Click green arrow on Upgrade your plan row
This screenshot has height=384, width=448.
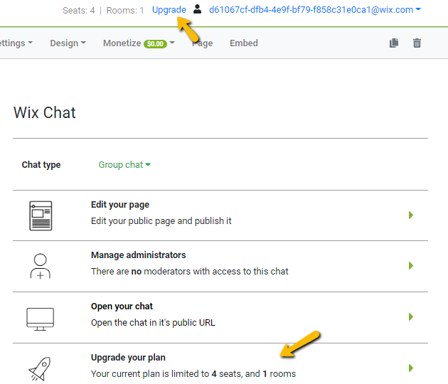[x=411, y=368]
